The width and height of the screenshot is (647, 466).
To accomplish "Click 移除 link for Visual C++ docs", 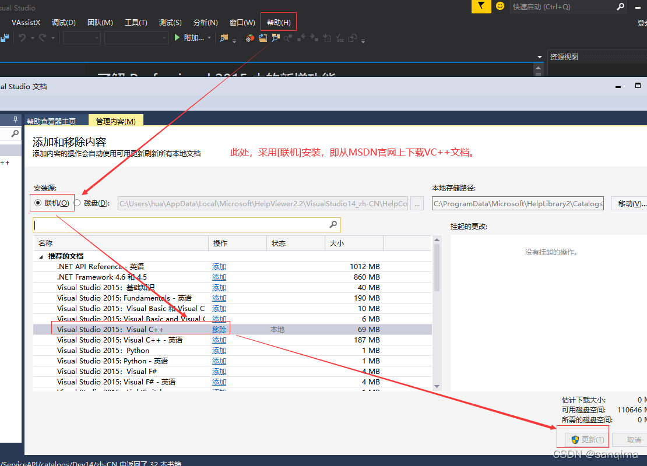I will (219, 330).
